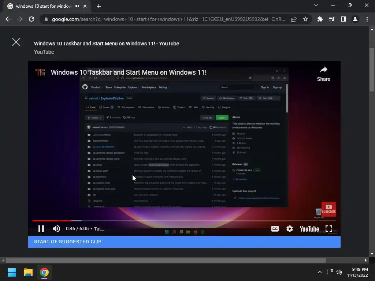Click START OF SUGGESTED CLIP bar
Image resolution: width=375 pixels, height=281 pixels.
click(x=184, y=242)
